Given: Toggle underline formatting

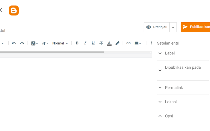Looking at the screenshot, I should coord(93,43).
